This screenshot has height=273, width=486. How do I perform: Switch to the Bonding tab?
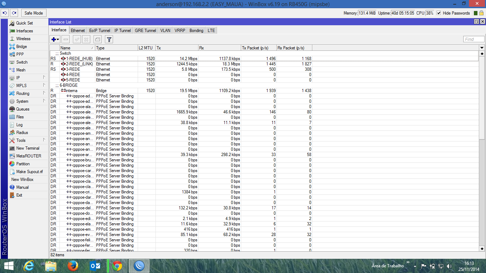196,31
